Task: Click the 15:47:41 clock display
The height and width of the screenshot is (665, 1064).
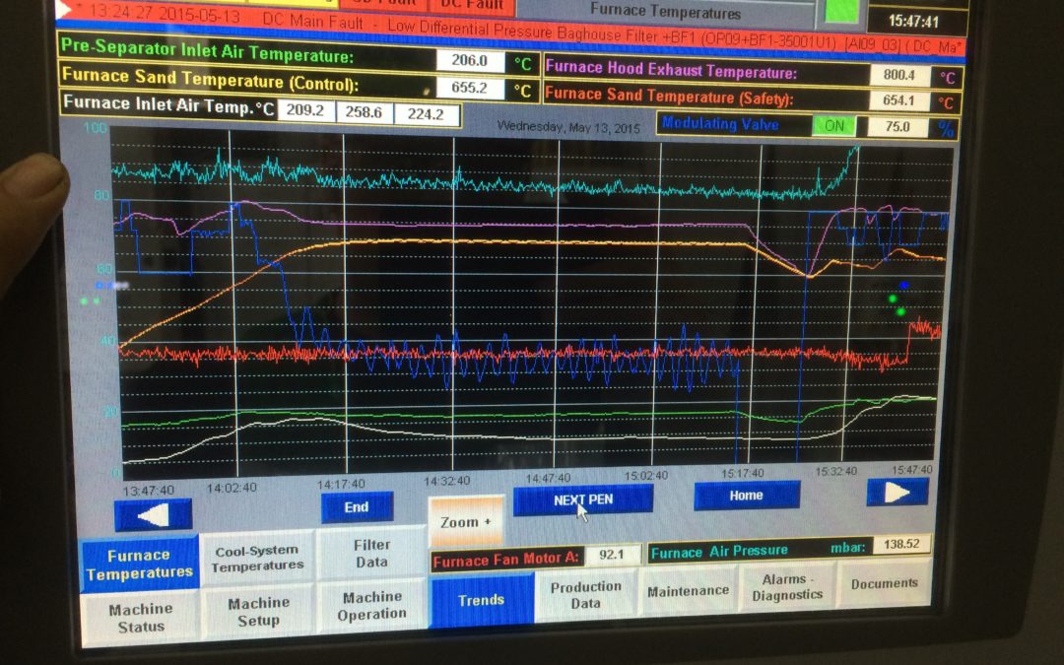Action: coord(913,21)
